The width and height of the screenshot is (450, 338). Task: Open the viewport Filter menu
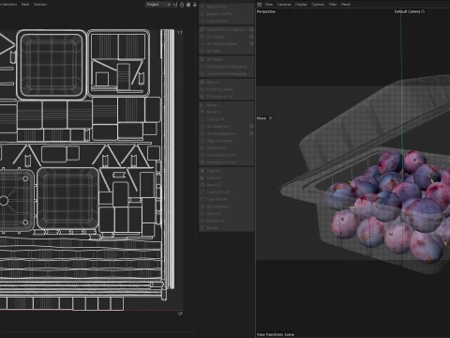tap(333, 5)
